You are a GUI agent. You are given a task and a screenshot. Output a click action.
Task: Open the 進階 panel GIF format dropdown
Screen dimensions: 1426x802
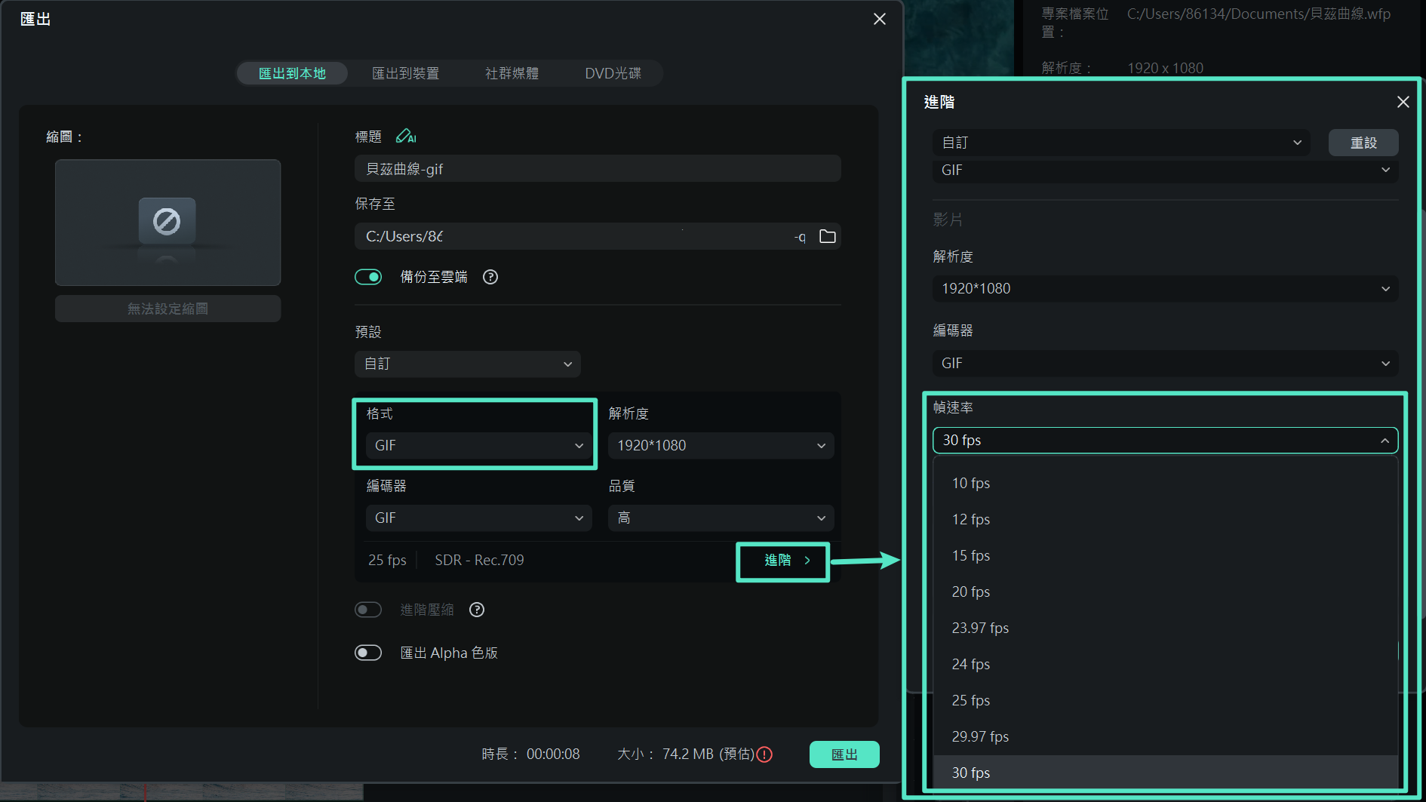tap(1166, 171)
